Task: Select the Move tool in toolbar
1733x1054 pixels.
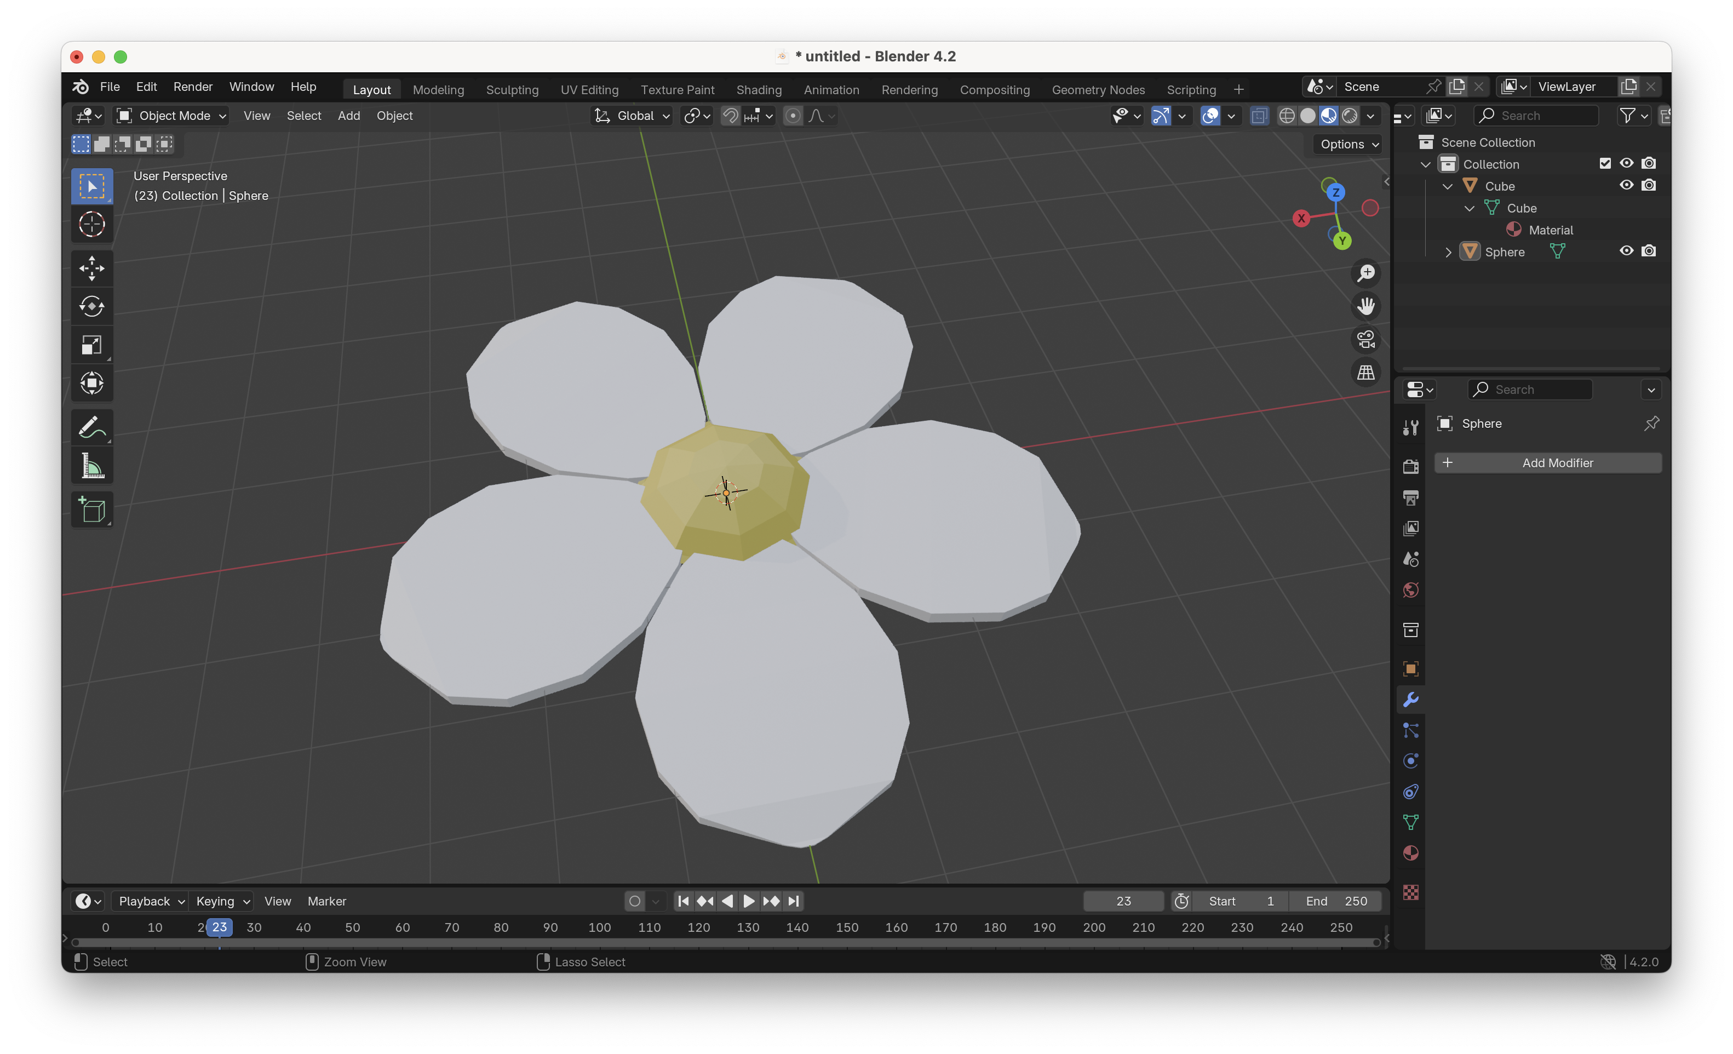Action: click(x=91, y=268)
